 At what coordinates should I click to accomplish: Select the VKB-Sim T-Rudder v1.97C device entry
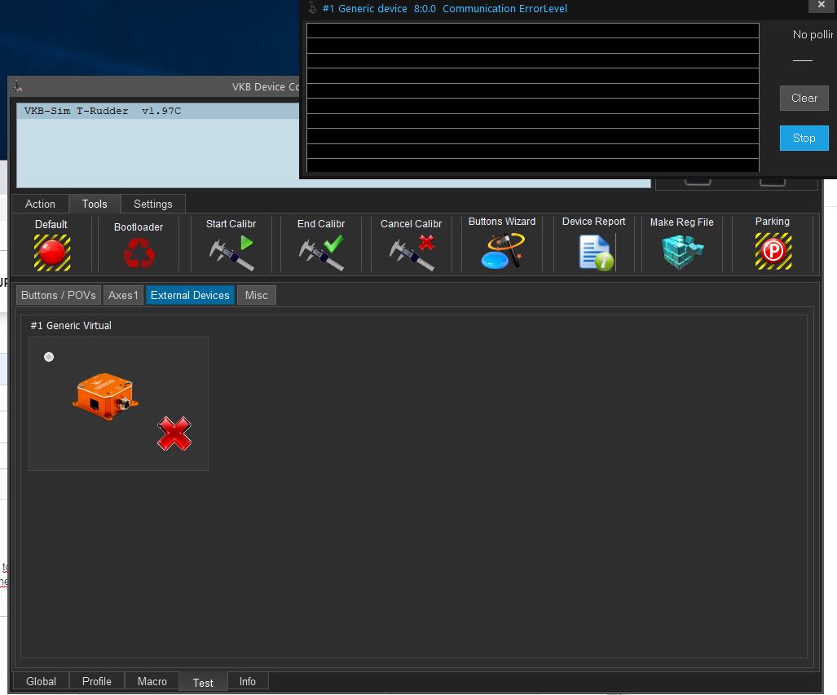click(x=159, y=111)
